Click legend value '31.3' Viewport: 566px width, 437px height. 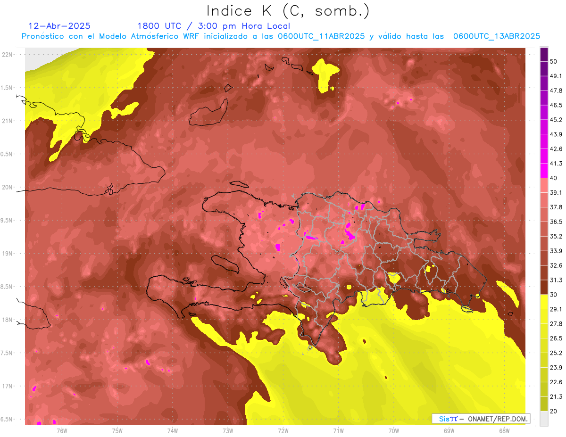point(556,280)
